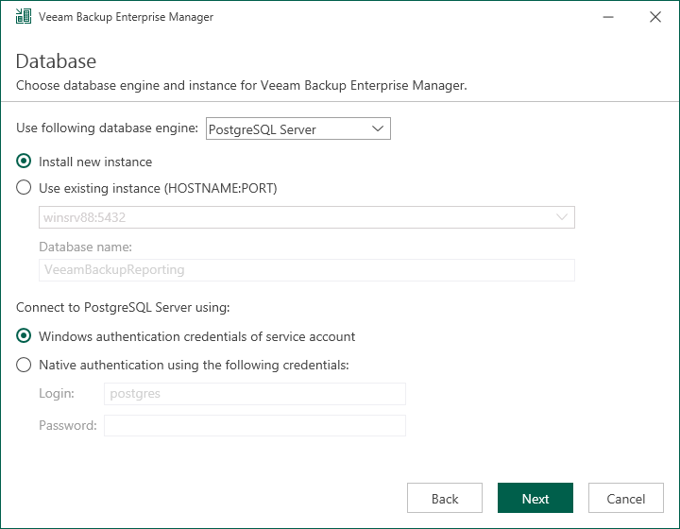The image size is (680, 529).
Task: Close the Veeam setup window
Action: pyautogui.click(x=654, y=17)
